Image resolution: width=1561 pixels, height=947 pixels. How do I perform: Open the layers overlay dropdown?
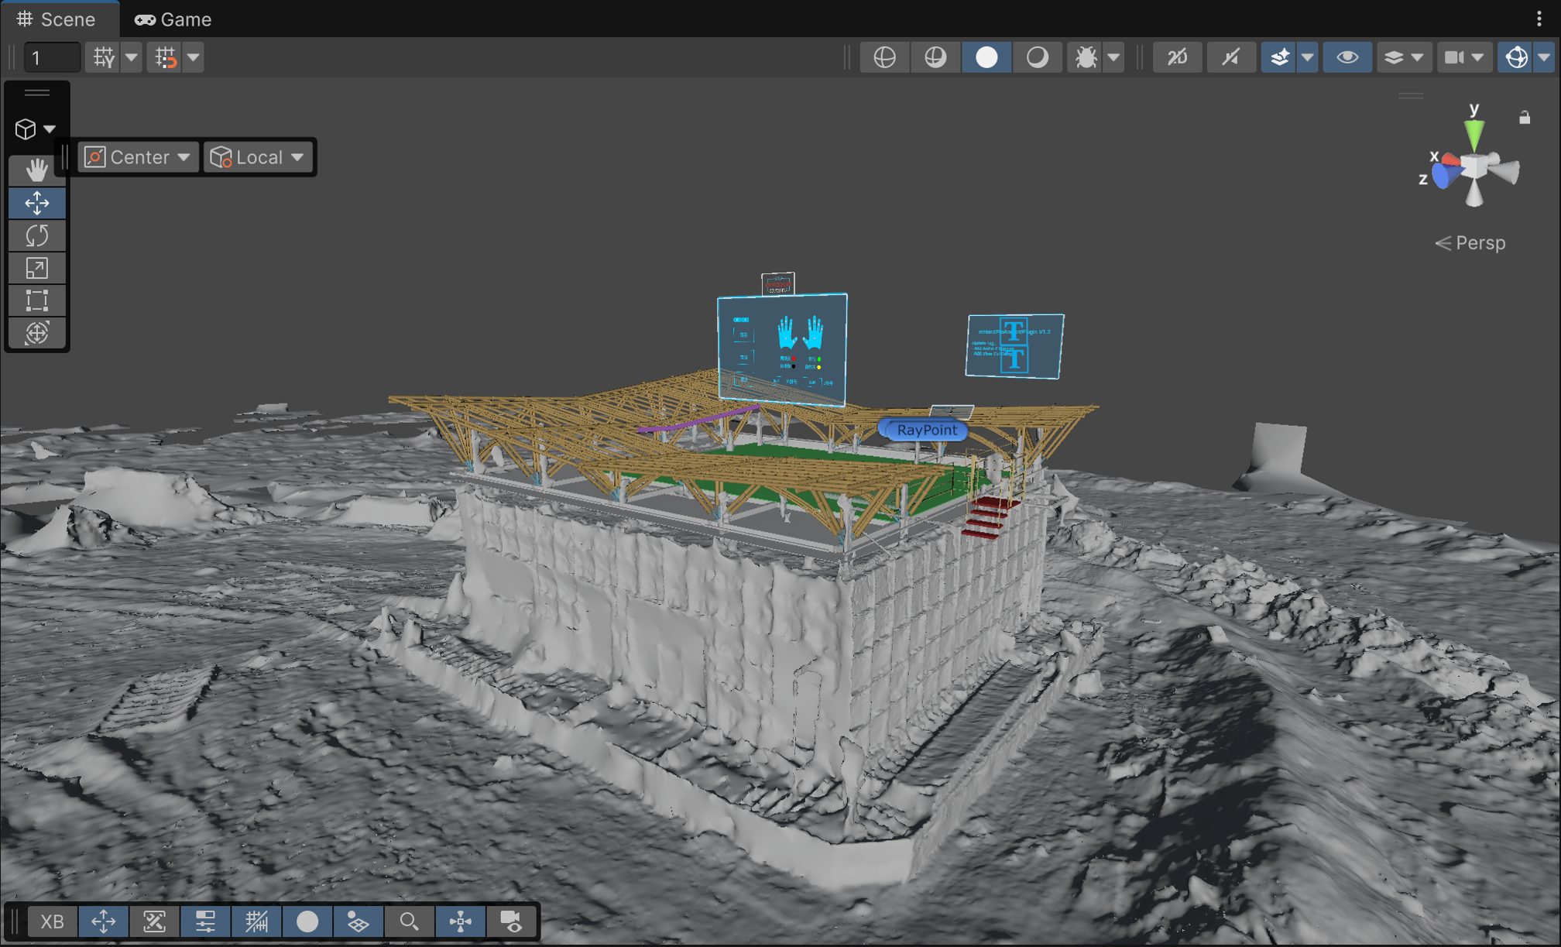1404,57
